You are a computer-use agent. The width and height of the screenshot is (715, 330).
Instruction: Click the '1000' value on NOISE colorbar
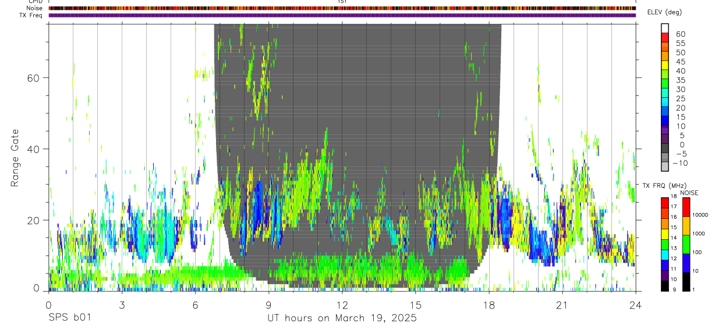coord(699,233)
